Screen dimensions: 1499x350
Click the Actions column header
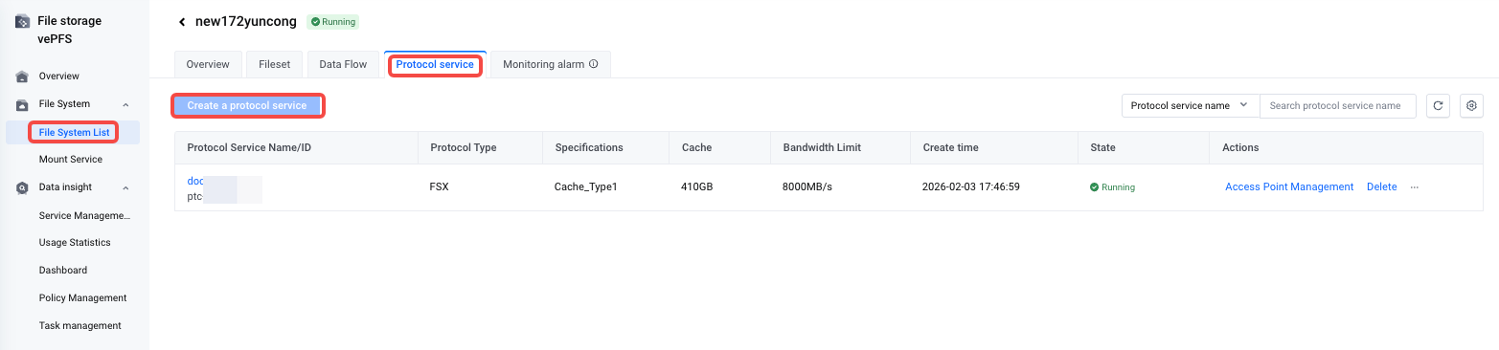pos(1240,148)
